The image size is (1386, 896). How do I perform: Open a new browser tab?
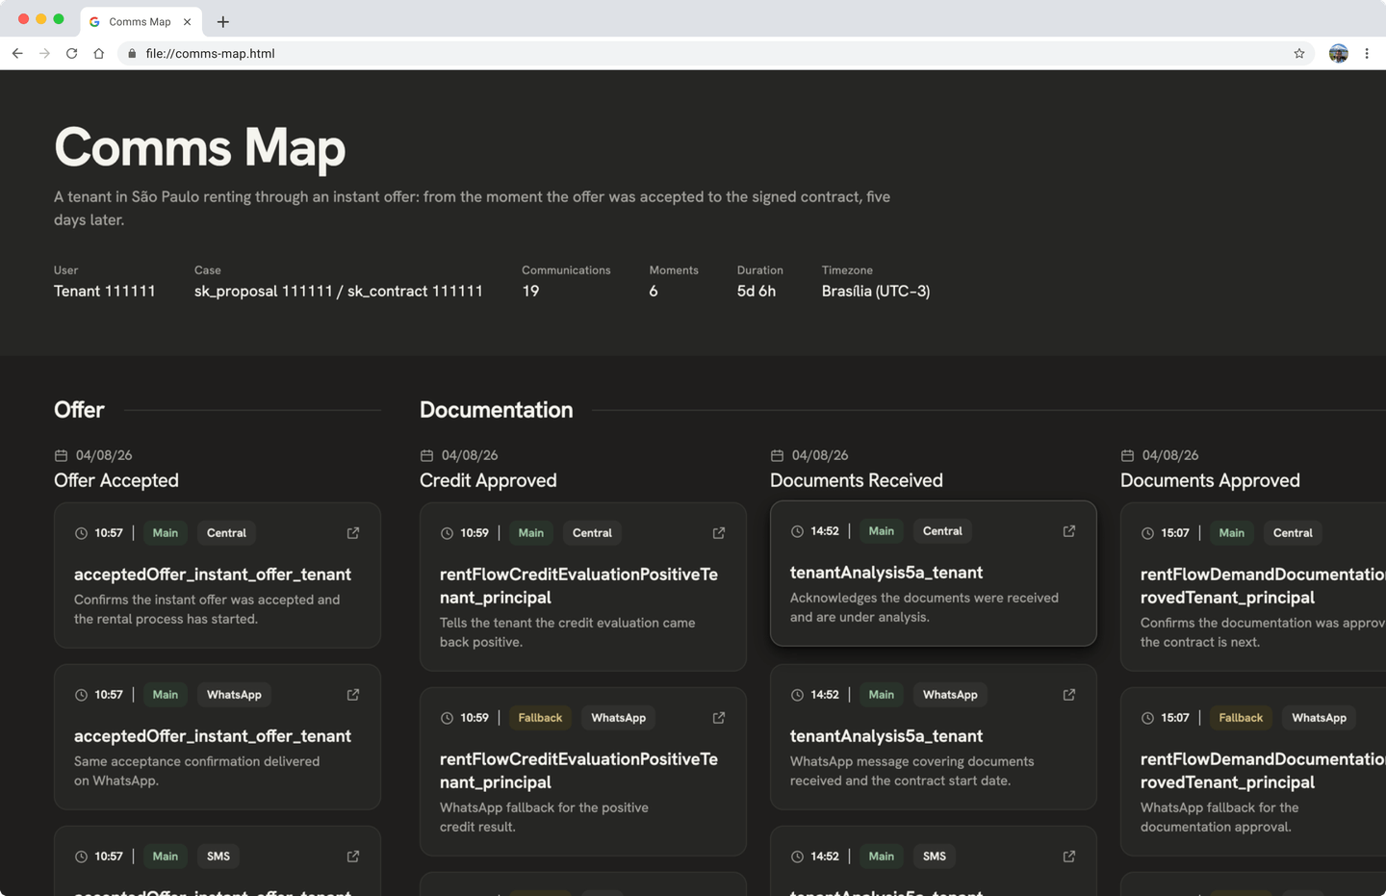pyautogui.click(x=223, y=21)
